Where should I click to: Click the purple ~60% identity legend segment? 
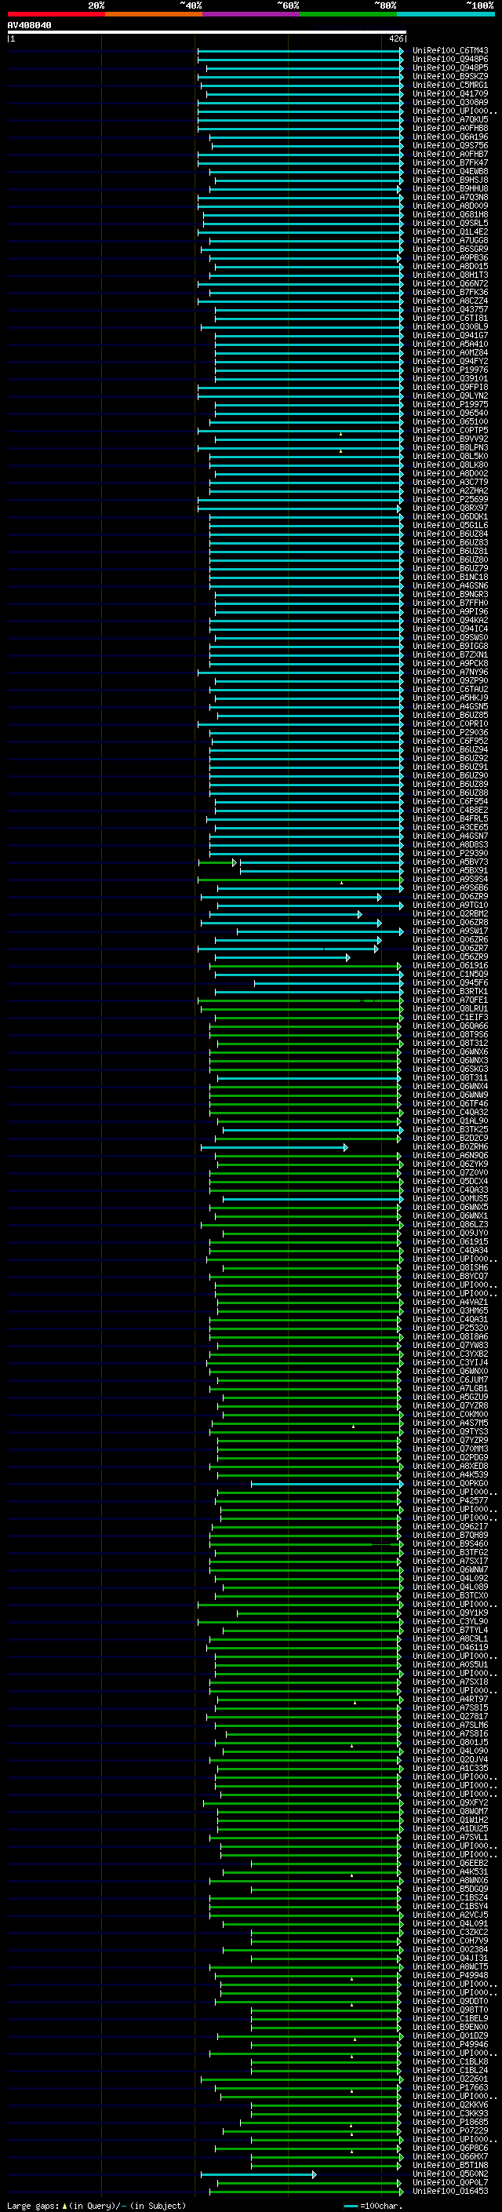(252, 15)
